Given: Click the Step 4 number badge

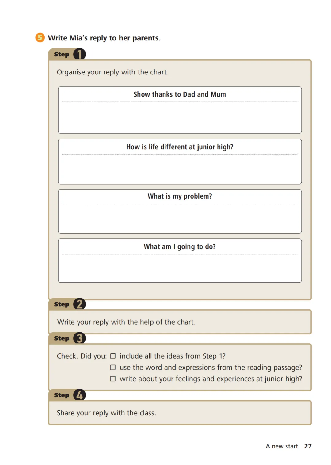Looking at the screenshot, I should pyautogui.click(x=79, y=395).
